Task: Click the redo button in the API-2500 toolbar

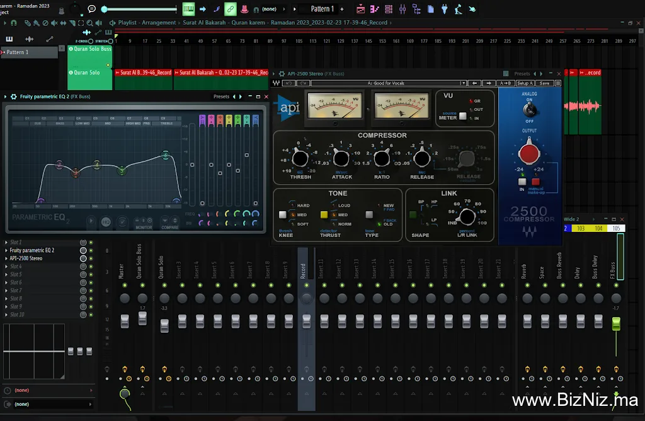Action: coord(304,83)
